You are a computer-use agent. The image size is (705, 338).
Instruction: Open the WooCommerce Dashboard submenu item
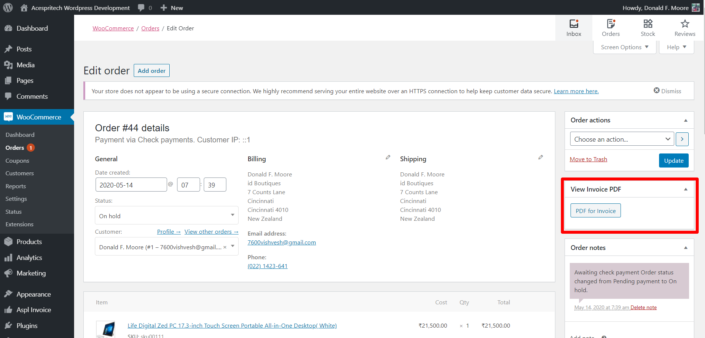click(20, 135)
